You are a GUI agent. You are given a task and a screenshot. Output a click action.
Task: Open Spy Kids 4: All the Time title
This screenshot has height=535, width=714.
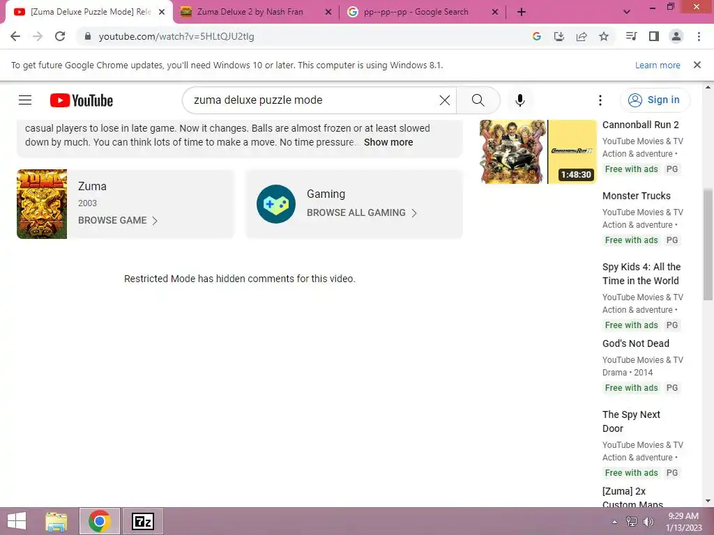click(x=641, y=273)
